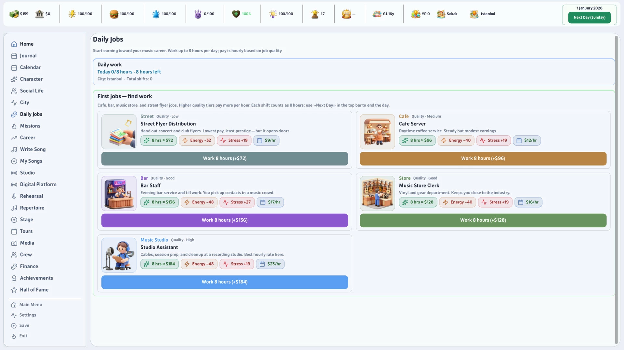
Task: Click the Music Store Clerk thumbnail image
Action: (x=377, y=193)
